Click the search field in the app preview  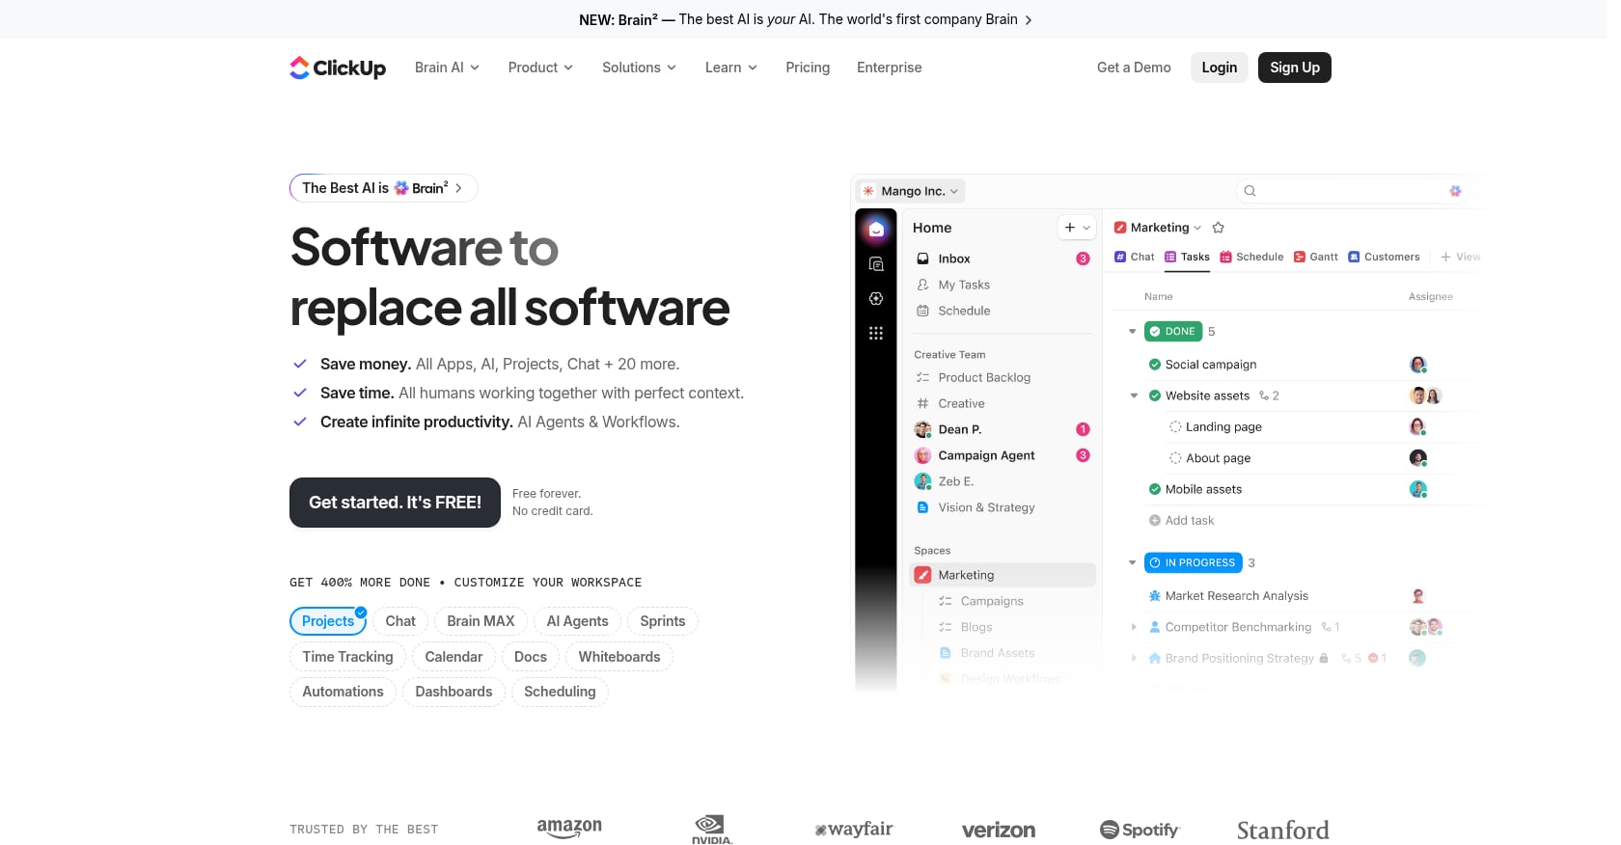click(1351, 191)
